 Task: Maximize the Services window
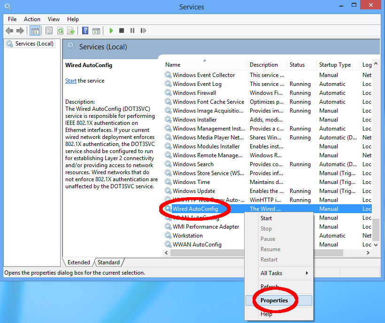(354, 5)
